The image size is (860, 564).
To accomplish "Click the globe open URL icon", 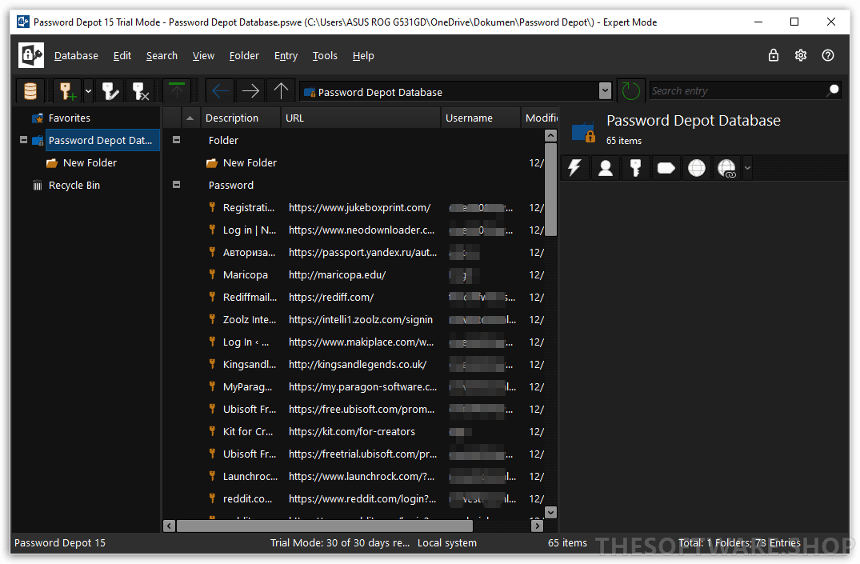I will pyautogui.click(x=697, y=168).
